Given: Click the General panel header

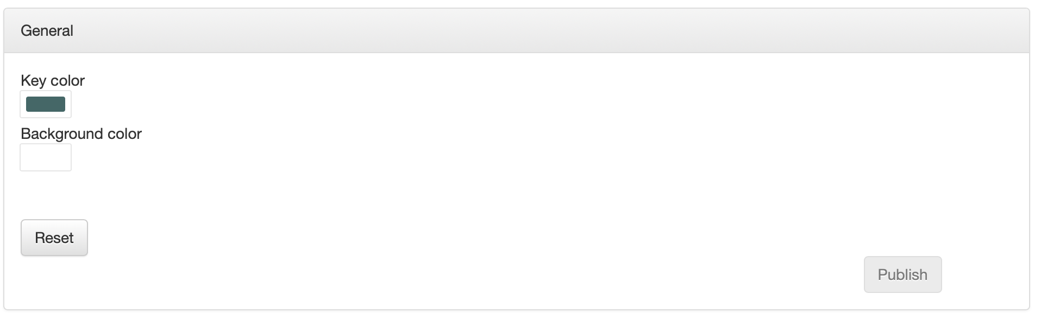Looking at the screenshot, I should coord(516,31).
